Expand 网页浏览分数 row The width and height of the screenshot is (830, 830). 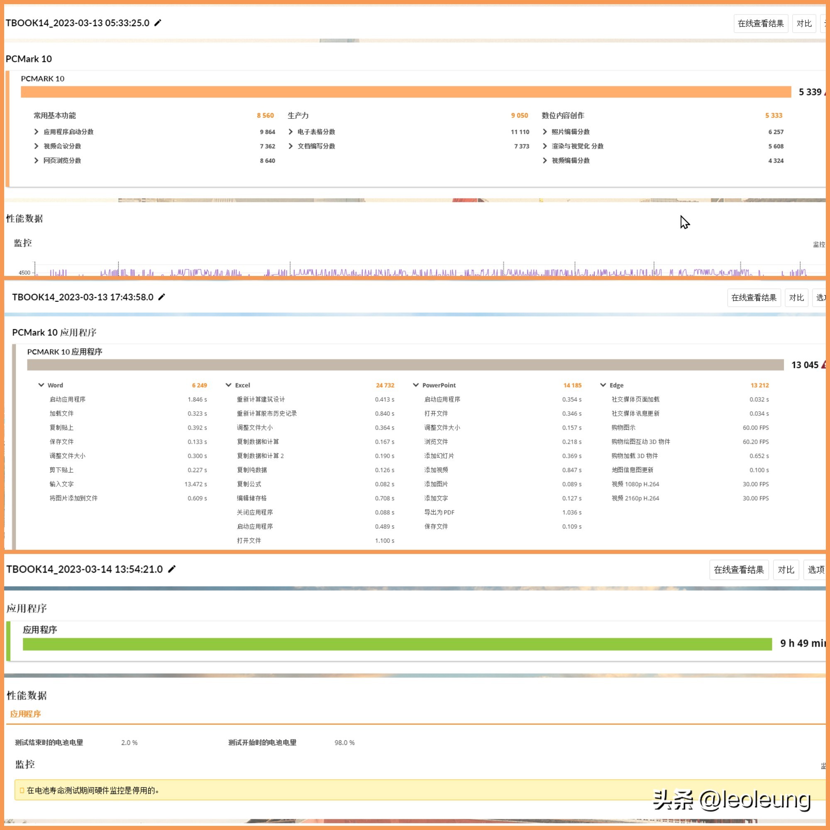[x=37, y=160]
